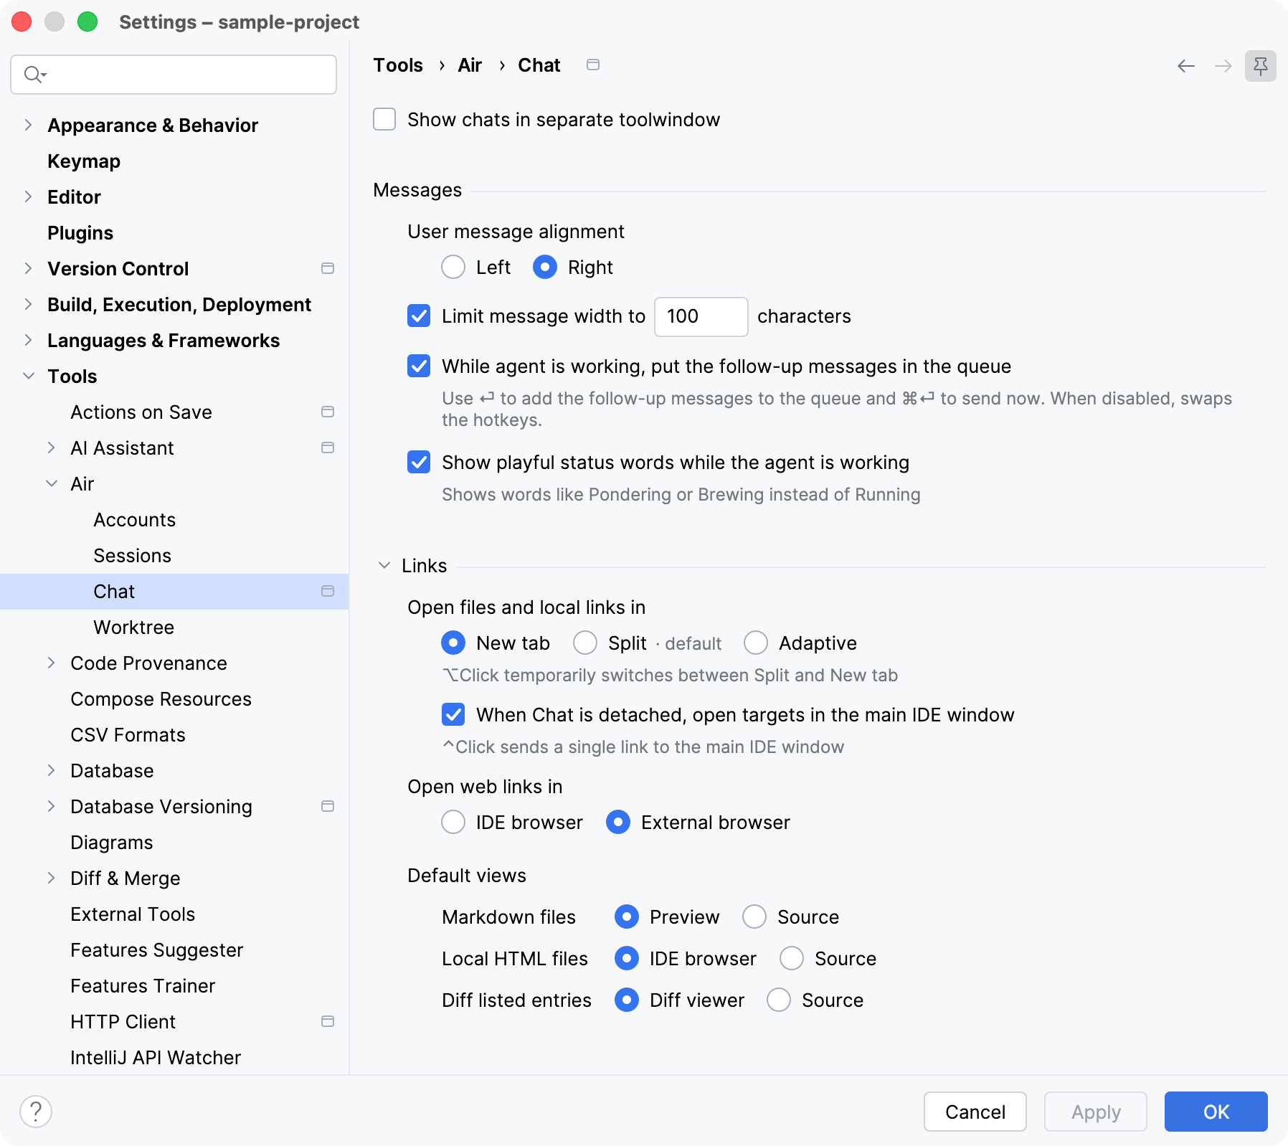This screenshot has width=1288, height=1146.
Task: Open the Plugins settings page
Action: 80,232
